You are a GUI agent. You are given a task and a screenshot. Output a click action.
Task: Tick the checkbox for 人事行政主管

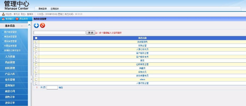(x=36, y=83)
